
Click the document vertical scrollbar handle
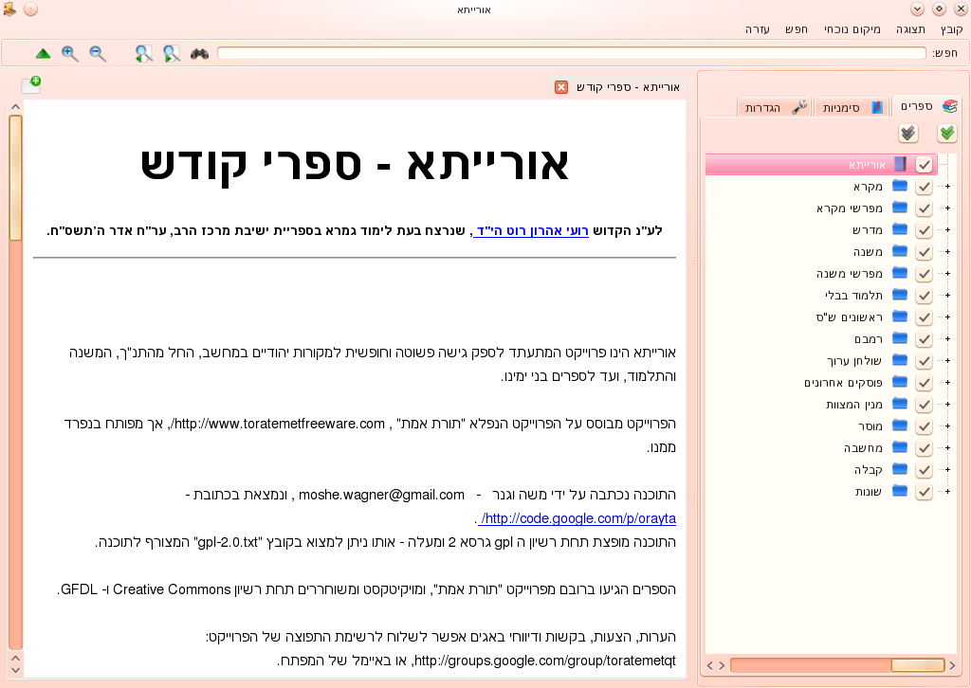[x=15, y=177]
